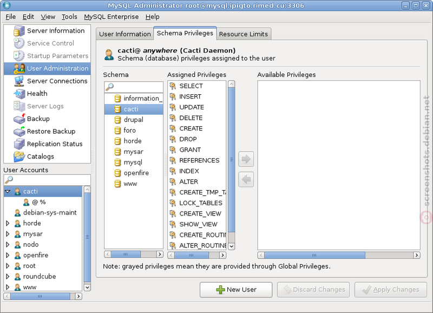Expand the roundcube user account
433x313 pixels.
[8, 277]
